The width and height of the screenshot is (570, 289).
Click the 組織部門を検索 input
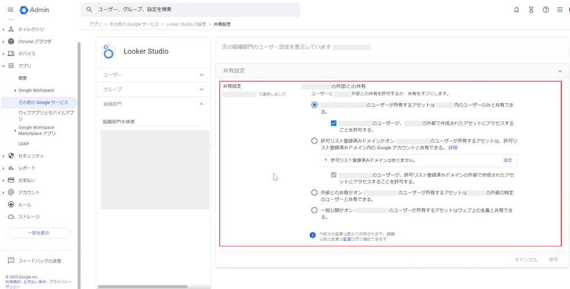153,122
